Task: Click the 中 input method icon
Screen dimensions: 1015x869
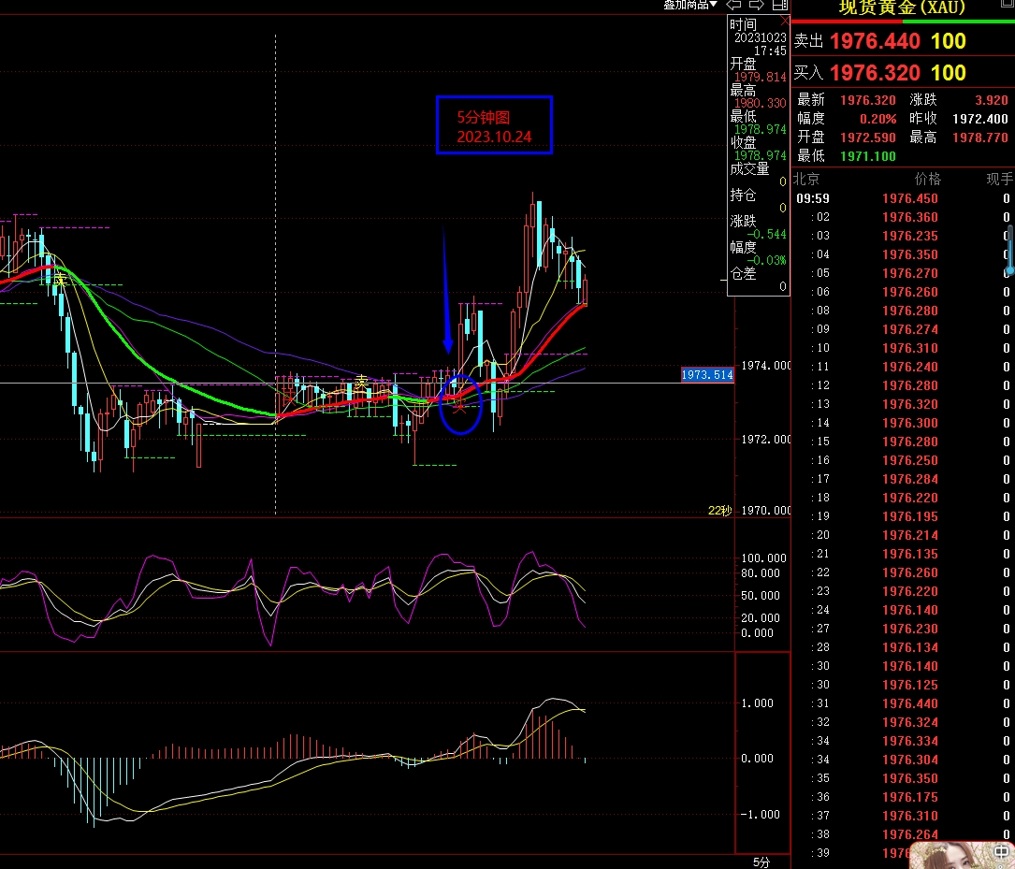Action: (1002, 853)
